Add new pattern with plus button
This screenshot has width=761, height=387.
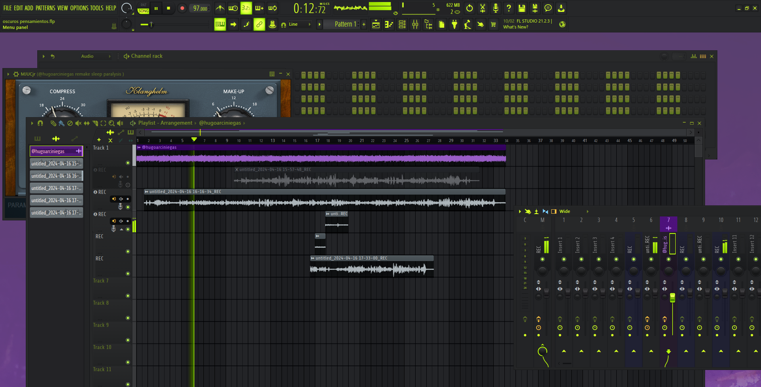click(364, 25)
